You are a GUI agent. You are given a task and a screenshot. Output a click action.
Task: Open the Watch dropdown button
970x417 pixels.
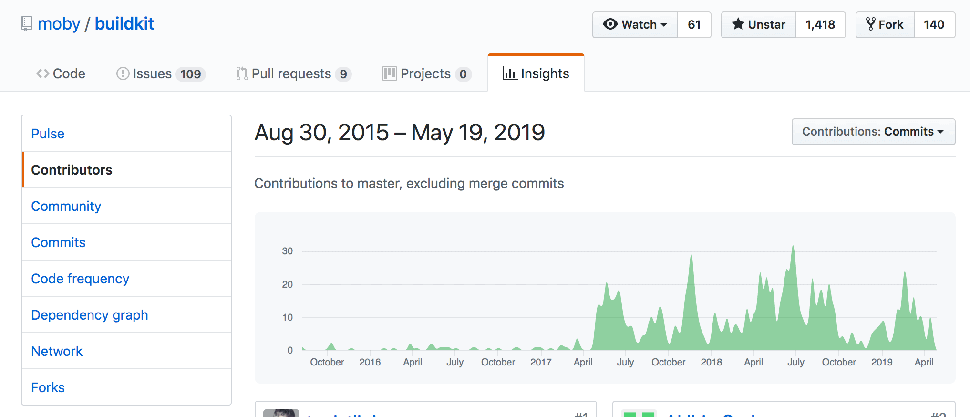coord(635,25)
